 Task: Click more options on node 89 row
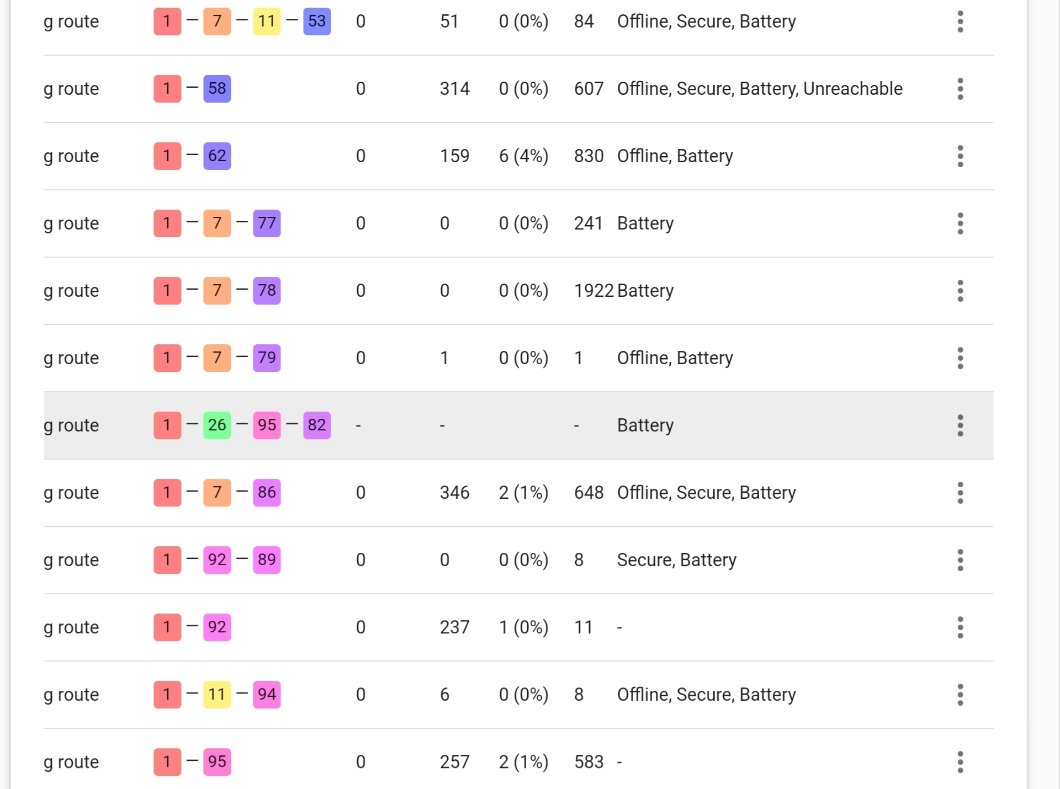[960, 560]
